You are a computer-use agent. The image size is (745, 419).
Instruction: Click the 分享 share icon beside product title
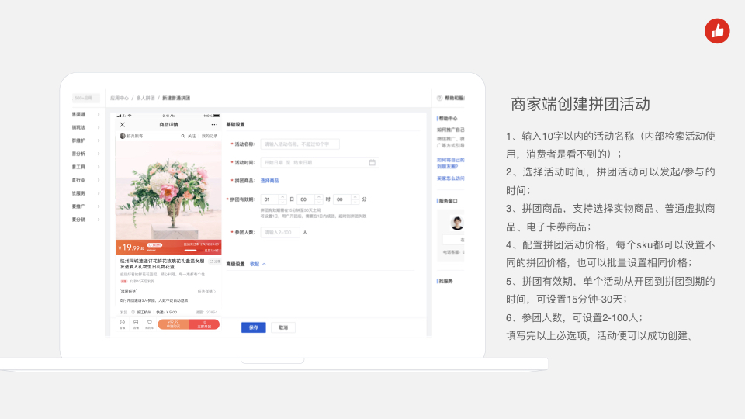tap(215, 261)
